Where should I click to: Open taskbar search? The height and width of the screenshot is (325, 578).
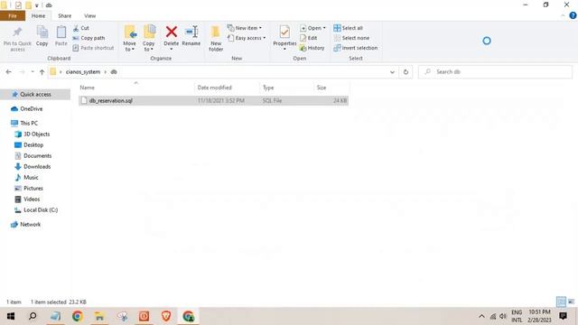[x=33, y=316]
